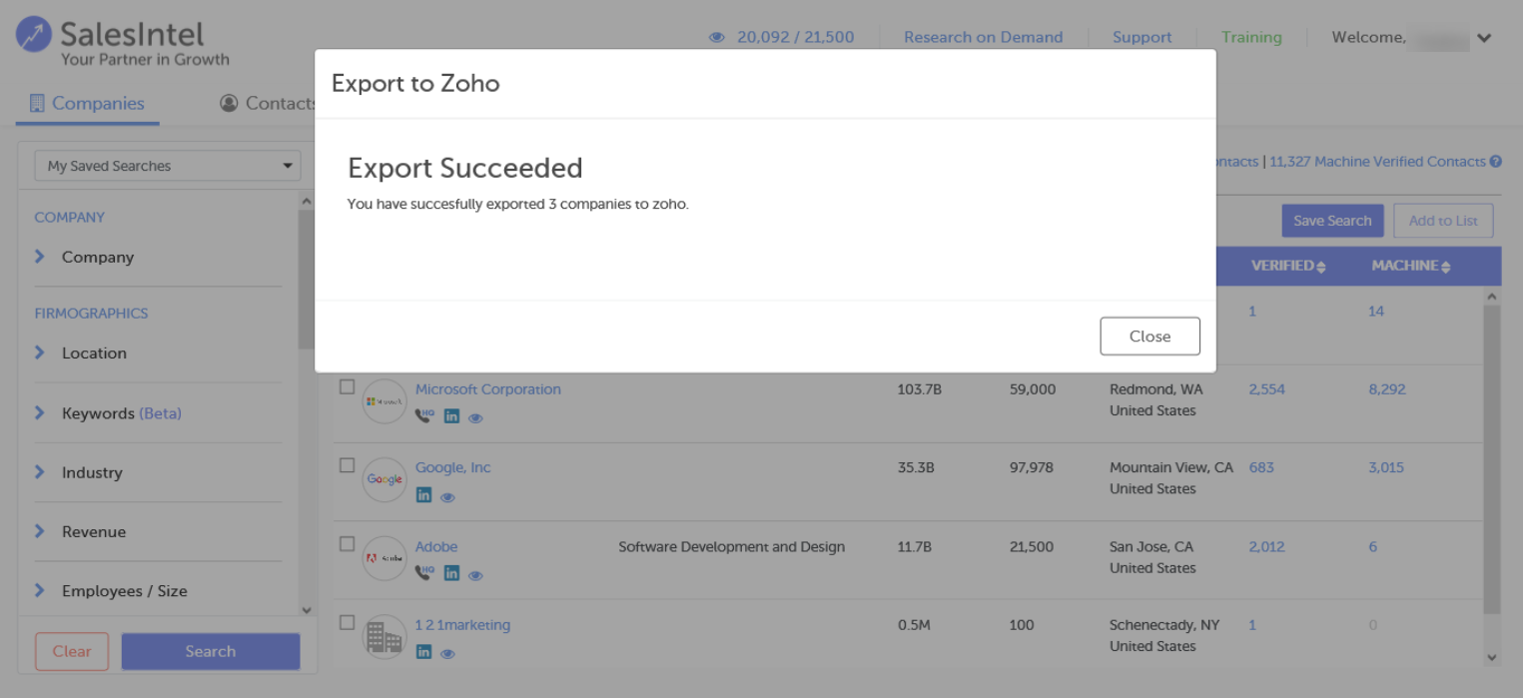
Task: Click the Add to List button
Action: click(1443, 221)
